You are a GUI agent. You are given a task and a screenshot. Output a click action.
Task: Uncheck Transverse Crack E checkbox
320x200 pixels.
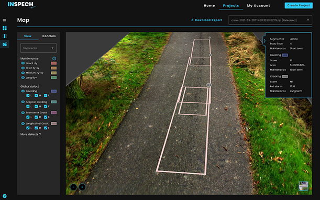(46, 117)
